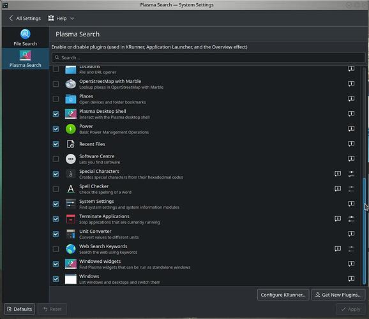
Task: Configure the Special Characters plugin
Action: pyautogui.click(x=351, y=174)
